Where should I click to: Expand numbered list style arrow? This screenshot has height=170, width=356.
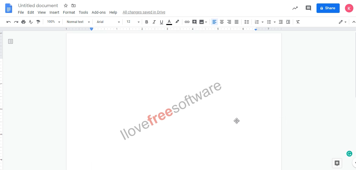click(x=263, y=22)
